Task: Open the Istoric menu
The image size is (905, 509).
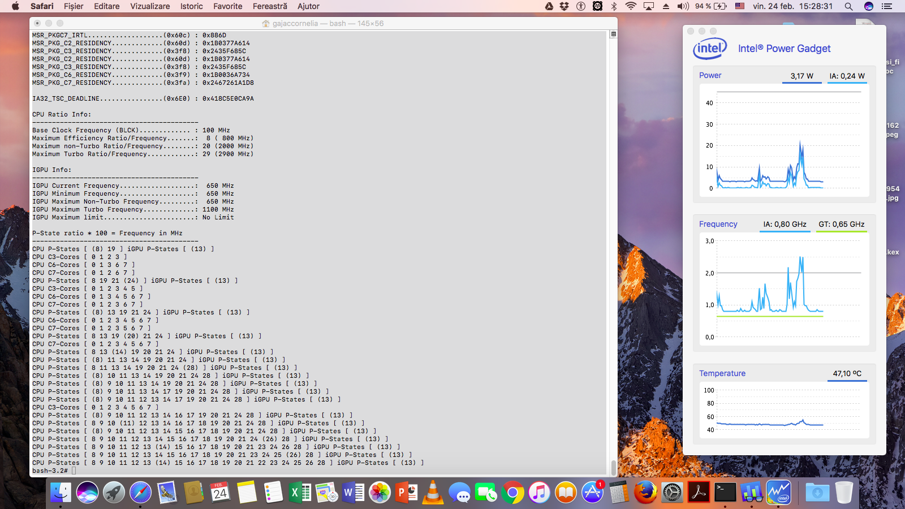Action: (x=192, y=6)
